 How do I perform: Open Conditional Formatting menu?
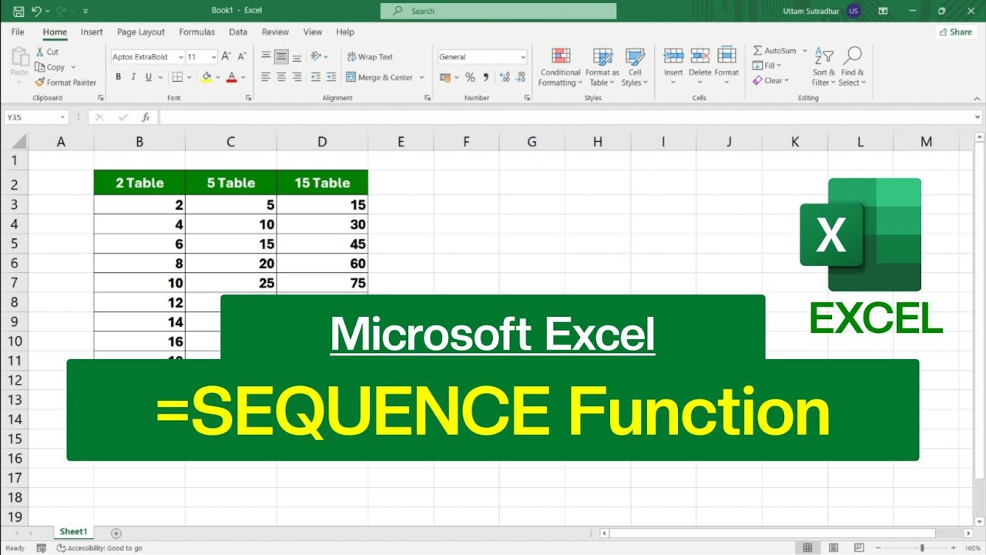pos(560,67)
